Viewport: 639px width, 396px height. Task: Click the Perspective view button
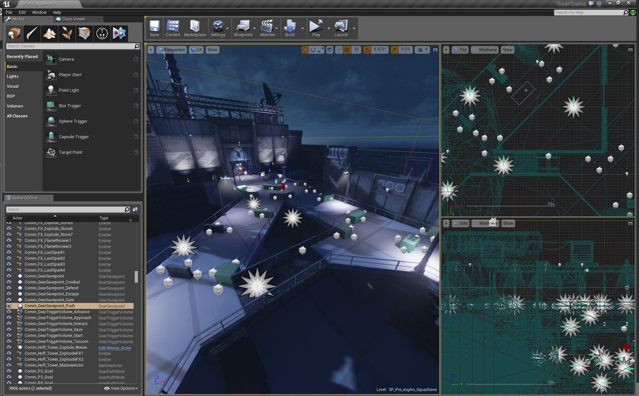(x=171, y=49)
